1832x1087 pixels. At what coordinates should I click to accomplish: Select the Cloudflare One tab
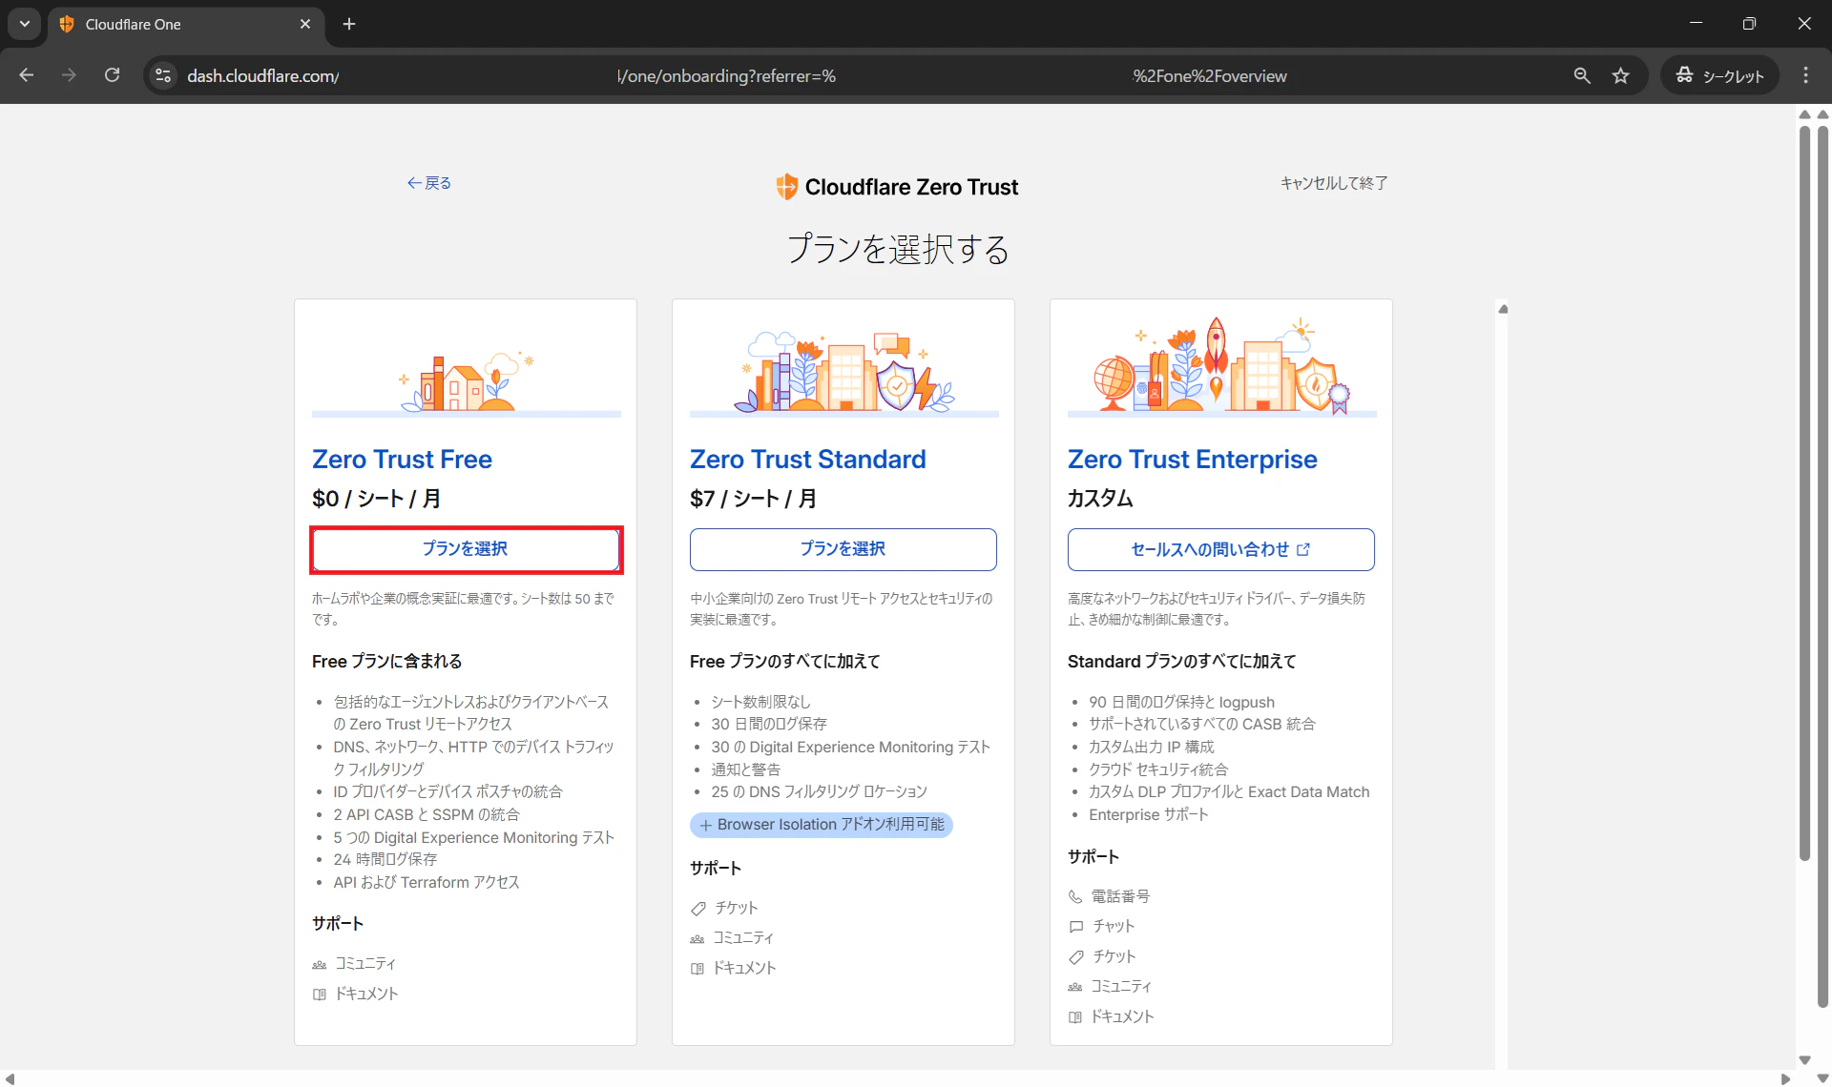pos(186,24)
